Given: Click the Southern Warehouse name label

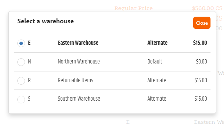Looking at the screenshot, I should (79, 99).
